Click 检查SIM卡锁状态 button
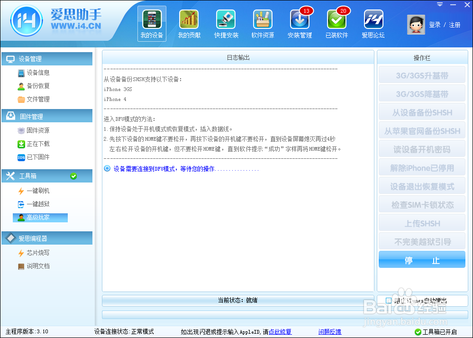 point(422,205)
